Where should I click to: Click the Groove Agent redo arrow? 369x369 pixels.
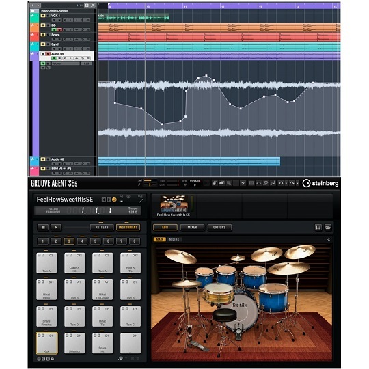click(x=292, y=183)
